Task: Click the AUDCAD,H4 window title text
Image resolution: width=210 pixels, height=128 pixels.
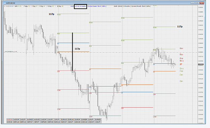Action: (x=10, y=3)
